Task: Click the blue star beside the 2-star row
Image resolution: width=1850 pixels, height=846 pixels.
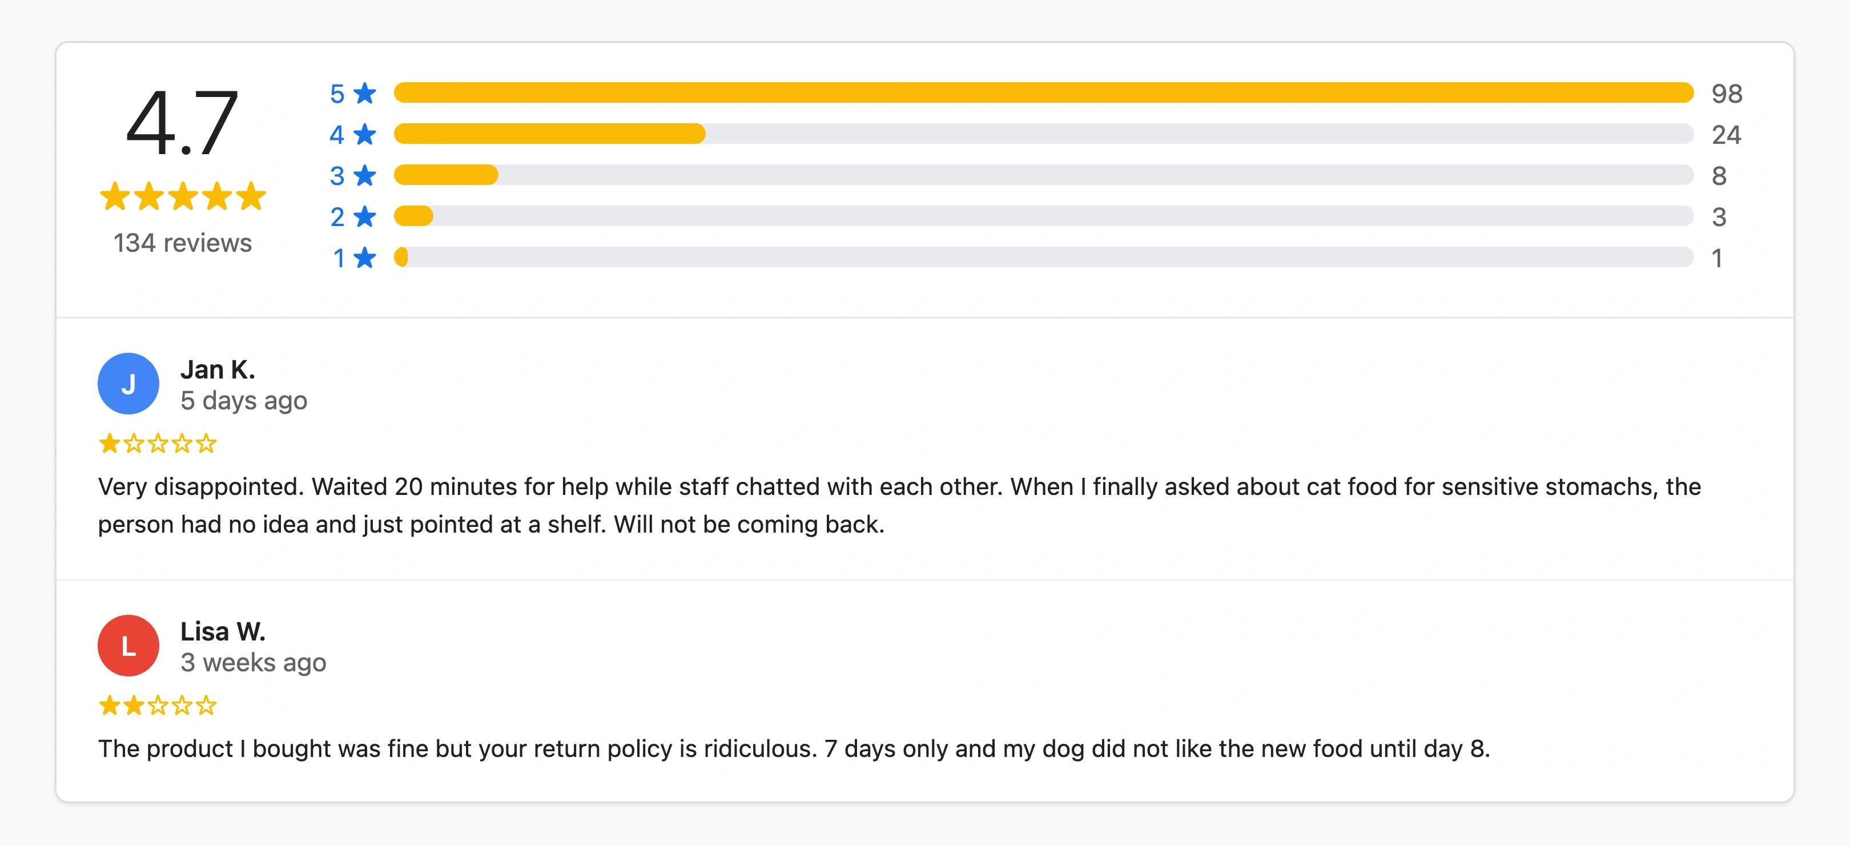Action: [x=365, y=215]
